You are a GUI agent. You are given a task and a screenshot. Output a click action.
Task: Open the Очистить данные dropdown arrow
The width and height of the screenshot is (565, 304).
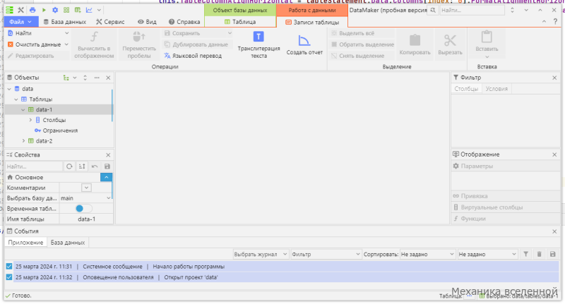[66, 44]
